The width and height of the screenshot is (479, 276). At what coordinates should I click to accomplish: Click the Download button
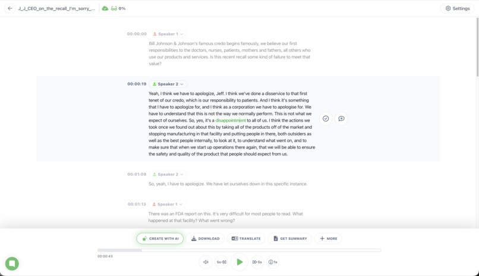click(x=205, y=239)
